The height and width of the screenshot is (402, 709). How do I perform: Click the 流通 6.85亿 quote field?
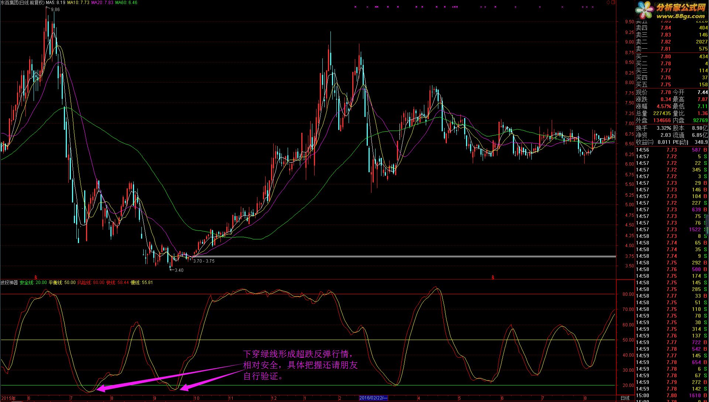(x=690, y=135)
